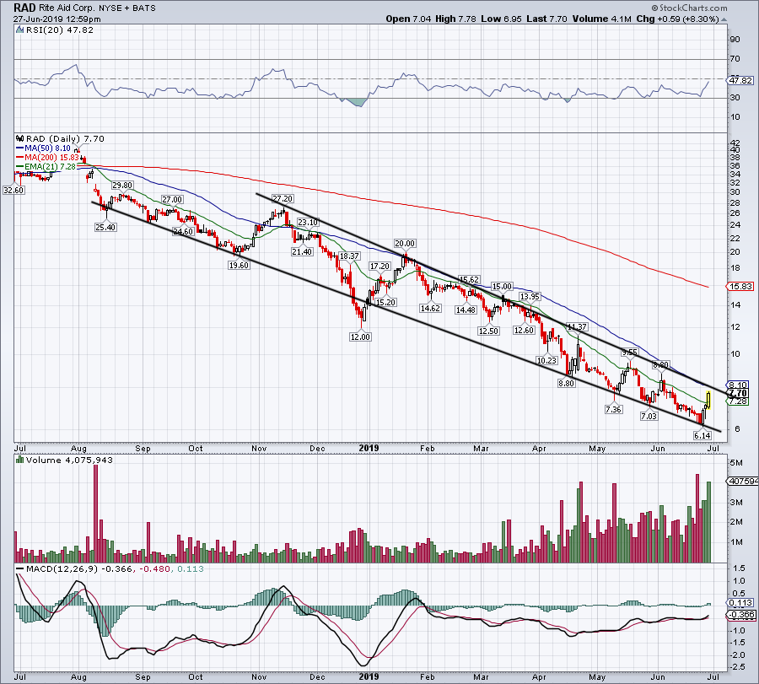Click the tallest August volume spike bar

tap(95, 514)
